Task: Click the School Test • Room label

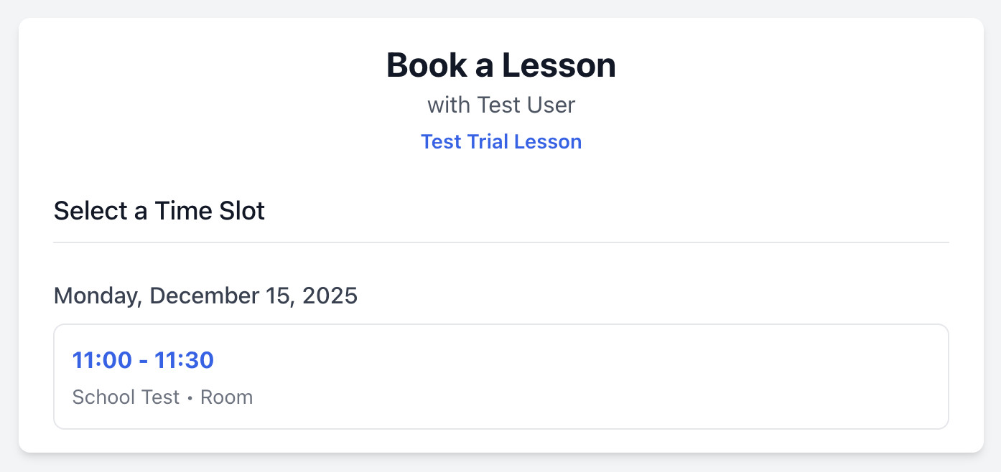Action: (x=162, y=397)
